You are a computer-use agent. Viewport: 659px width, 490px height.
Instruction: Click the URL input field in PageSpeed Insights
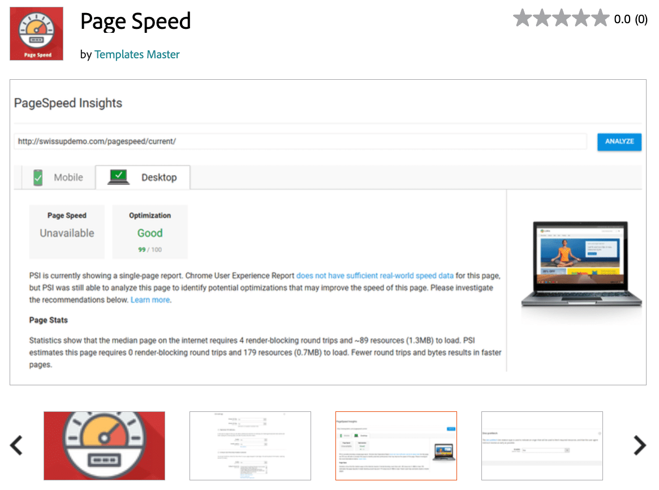(300, 141)
